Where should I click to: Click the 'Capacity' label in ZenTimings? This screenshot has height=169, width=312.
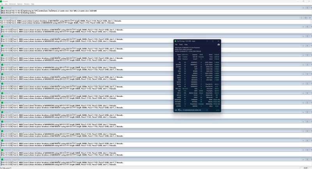coord(195,55)
